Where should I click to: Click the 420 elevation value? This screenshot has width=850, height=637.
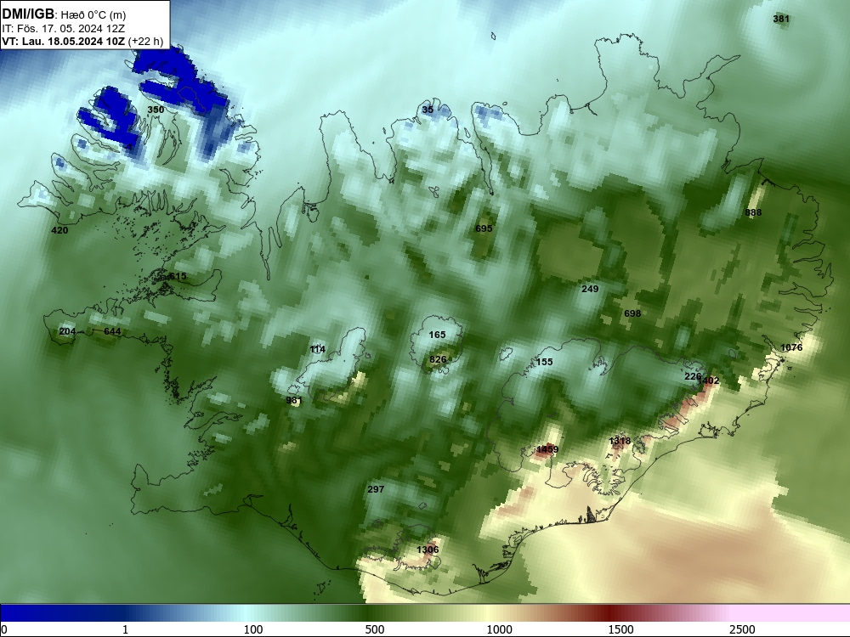(x=59, y=230)
